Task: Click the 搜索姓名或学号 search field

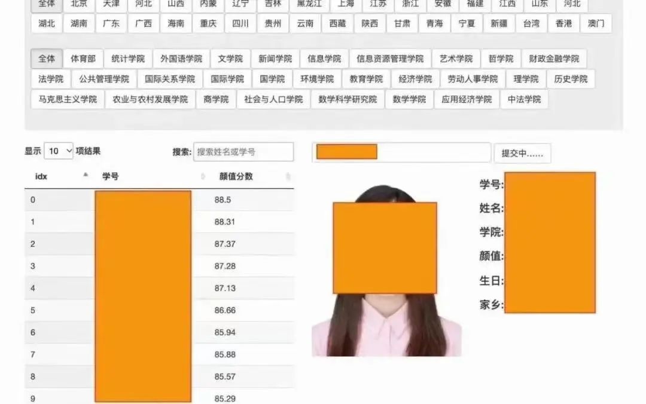Action: tap(243, 152)
